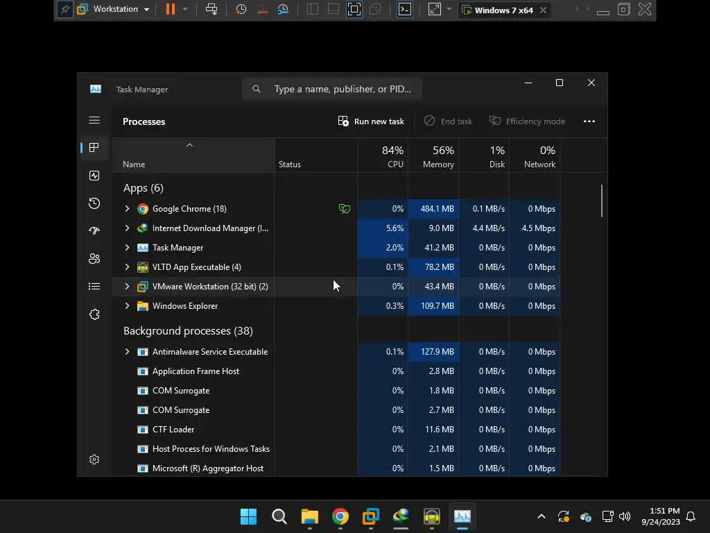Expand the Task Manager process row
Image resolution: width=710 pixels, height=533 pixels.
click(x=128, y=248)
